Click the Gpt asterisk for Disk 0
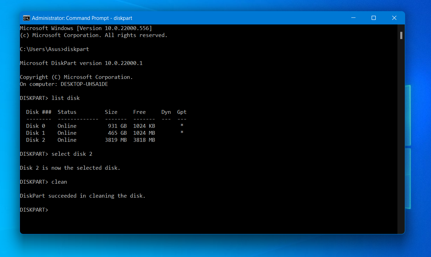 click(x=182, y=126)
